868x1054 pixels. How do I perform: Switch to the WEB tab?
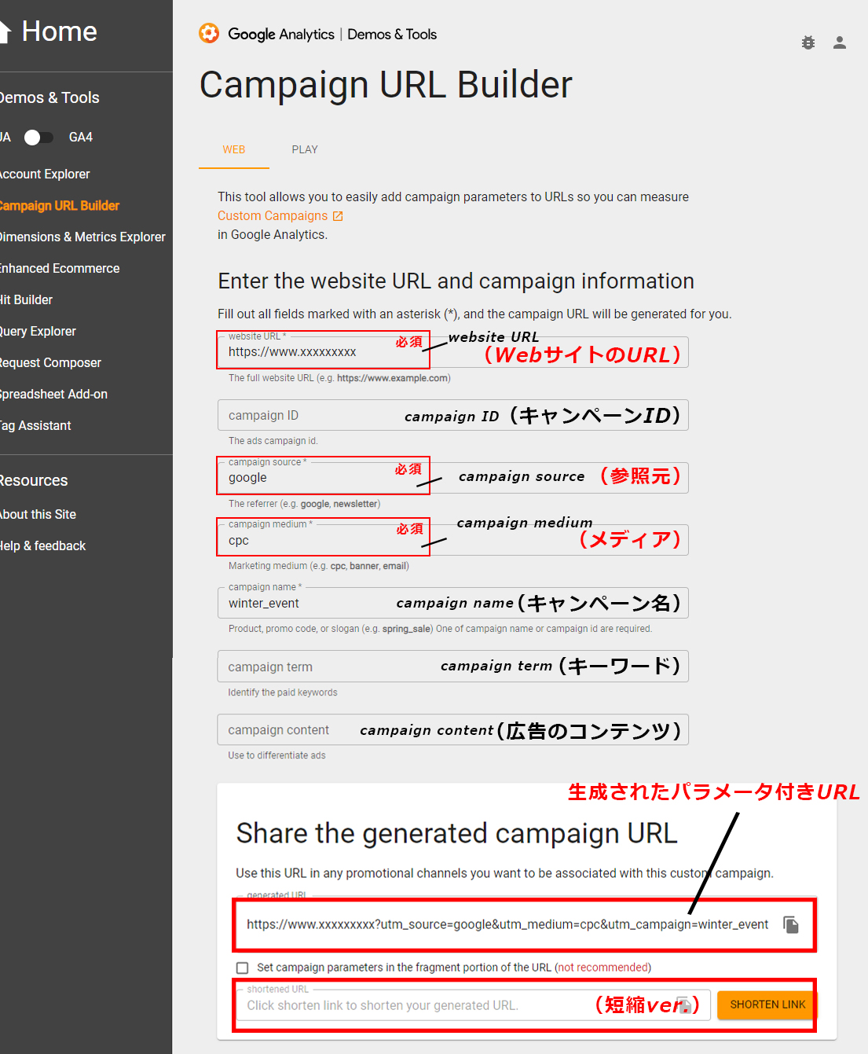[234, 149]
